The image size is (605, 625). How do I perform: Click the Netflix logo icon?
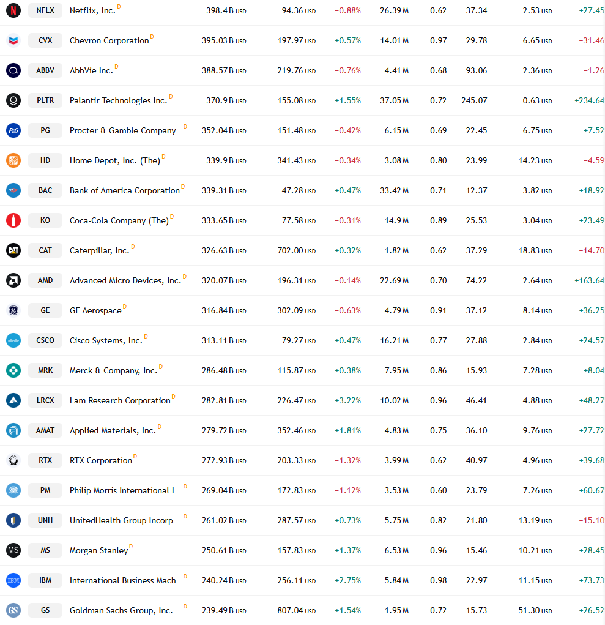point(13,10)
